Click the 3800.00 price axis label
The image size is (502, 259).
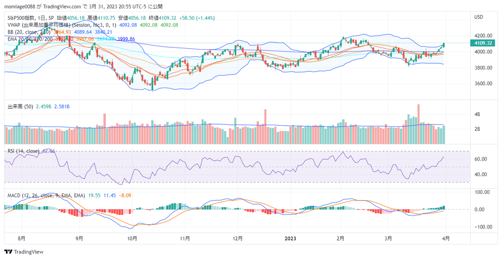(x=483, y=68)
